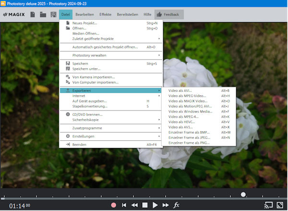Screen dimensions: 288x211
Task: Click the cast to device icon
Action: click(268, 205)
